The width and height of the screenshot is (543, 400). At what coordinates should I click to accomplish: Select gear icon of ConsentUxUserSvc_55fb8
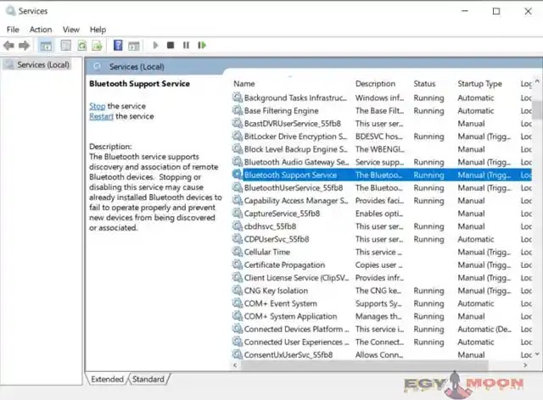point(238,354)
